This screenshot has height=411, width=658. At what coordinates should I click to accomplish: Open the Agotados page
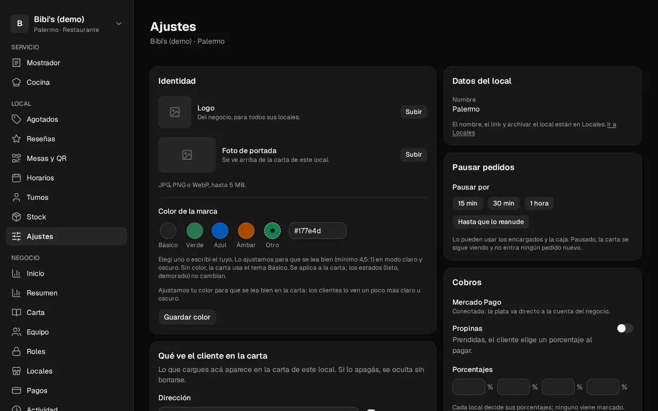pyautogui.click(x=66, y=119)
